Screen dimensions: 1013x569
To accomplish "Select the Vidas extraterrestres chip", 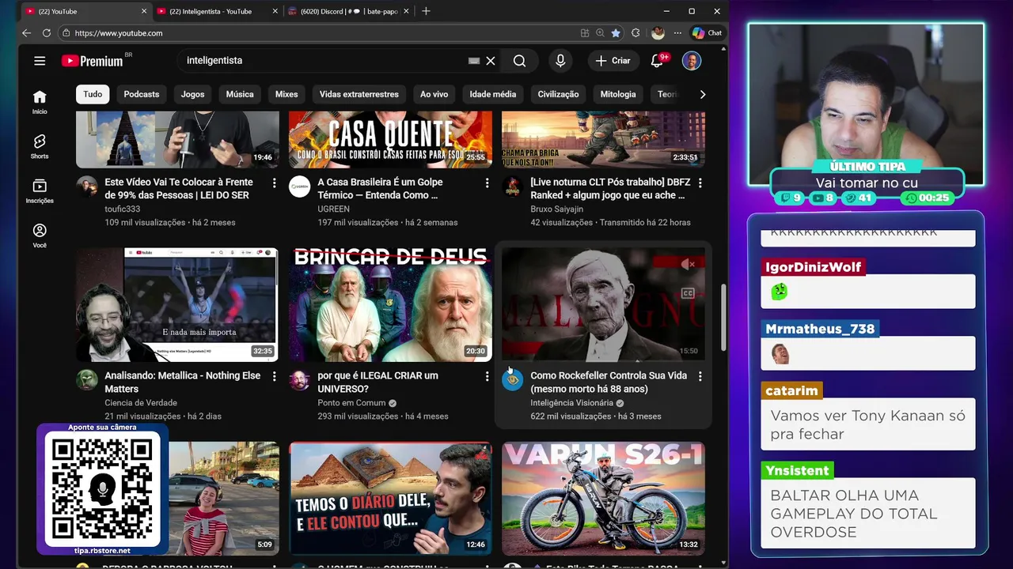I will 359,94.
